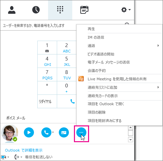Select ビデオ通話の開始 menu item
This screenshot has width=163, height=161.
[120, 54]
